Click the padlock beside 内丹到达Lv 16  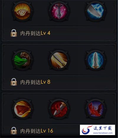click(x=14, y=131)
